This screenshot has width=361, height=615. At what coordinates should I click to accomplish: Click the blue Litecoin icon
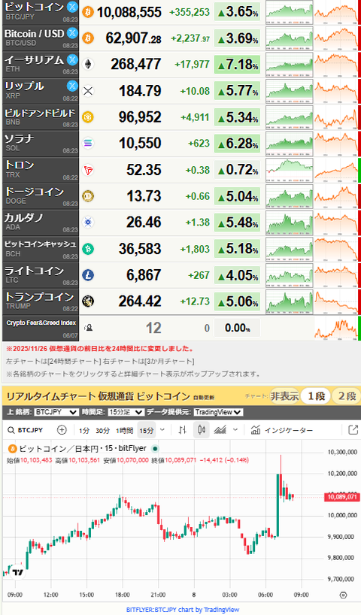pos(88,275)
